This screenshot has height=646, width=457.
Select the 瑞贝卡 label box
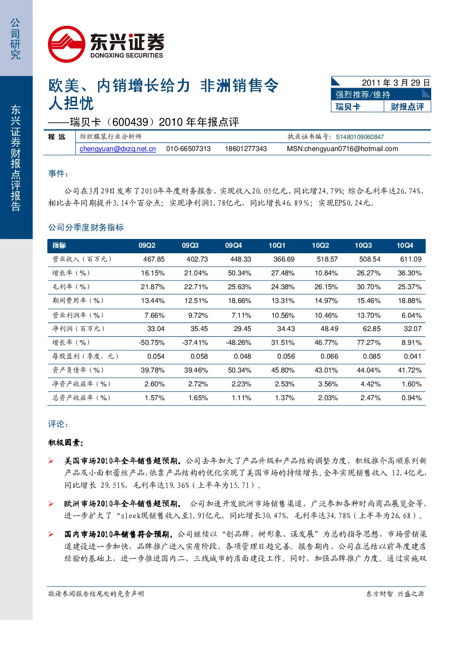tap(357, 107)
